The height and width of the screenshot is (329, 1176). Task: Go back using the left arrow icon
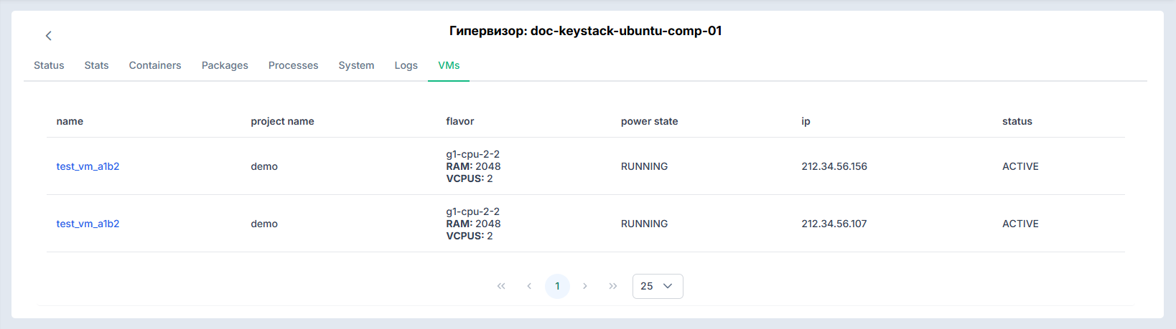[x=49, y=36]
